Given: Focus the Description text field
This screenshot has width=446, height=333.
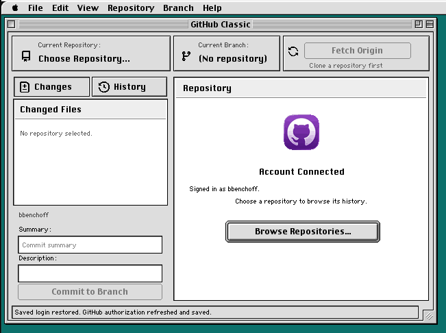Looking at the screenshot, I should point(90,273).
